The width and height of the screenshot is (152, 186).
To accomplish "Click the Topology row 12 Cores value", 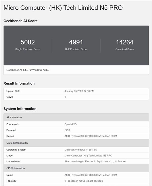I will point(84,181).
